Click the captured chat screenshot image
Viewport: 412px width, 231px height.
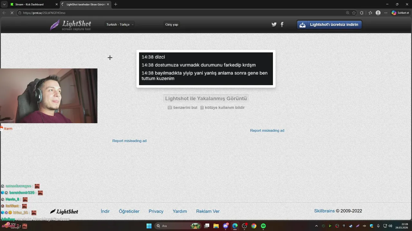tap(206, 69)
